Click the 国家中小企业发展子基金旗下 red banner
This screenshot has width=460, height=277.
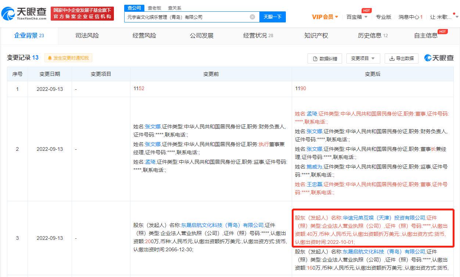point(82,14)
